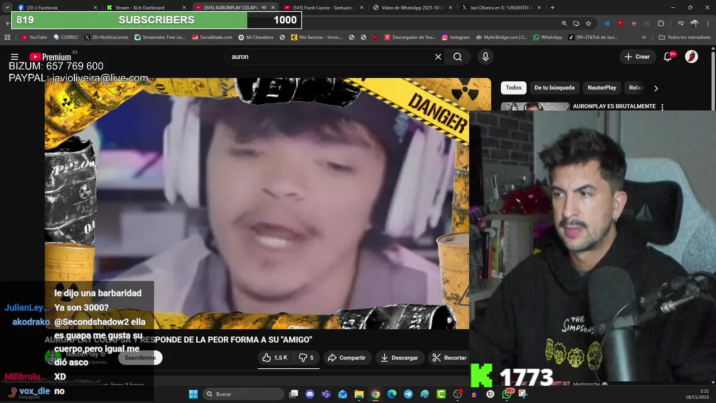Select the 'NauterPlay' filter chip
The image size is (716, 403).
tap(602, 88)
